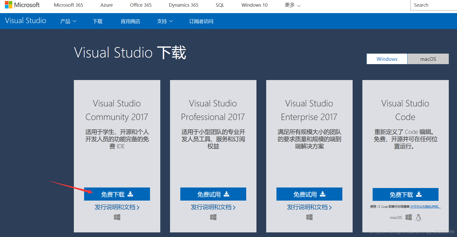Open the 下载 nav item
The width and height of the screenshot is (457, 237).
pos(97,21)
